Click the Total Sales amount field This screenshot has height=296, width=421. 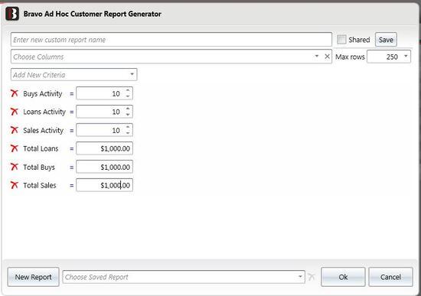point(104,185)
